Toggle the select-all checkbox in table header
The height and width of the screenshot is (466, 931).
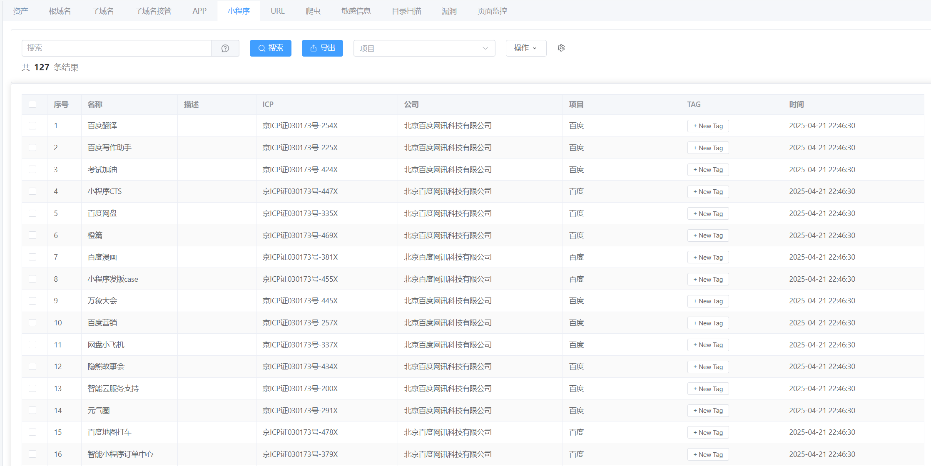(x=32, y=104)
